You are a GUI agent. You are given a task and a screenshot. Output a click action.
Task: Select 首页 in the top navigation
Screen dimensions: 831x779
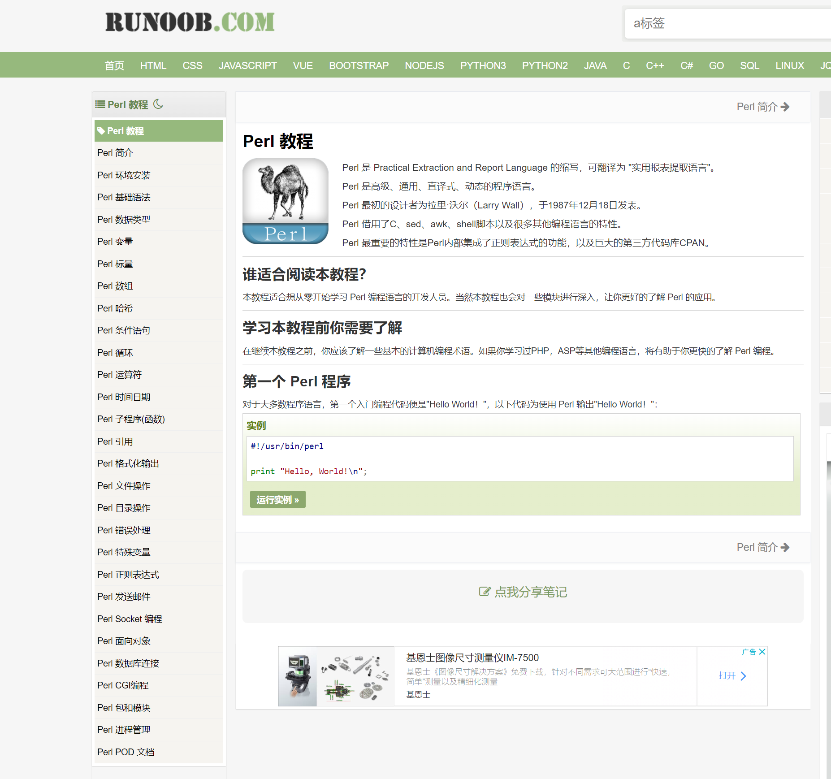click(x=114, y=65)
